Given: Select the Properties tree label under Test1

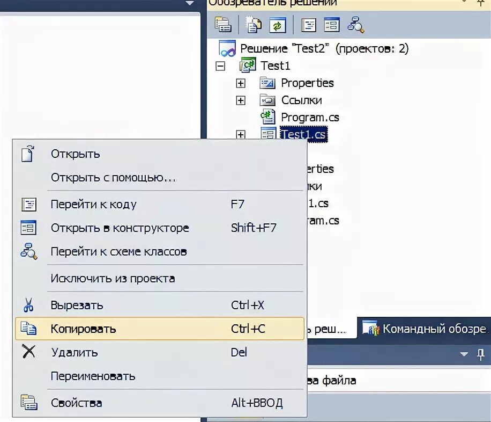Looking at the screenshot, I should (x=307, y=83).
